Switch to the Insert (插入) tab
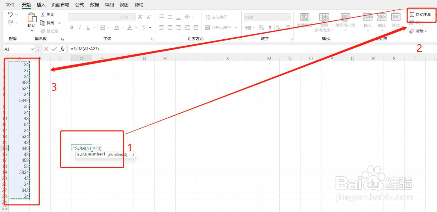 [41, 5]
